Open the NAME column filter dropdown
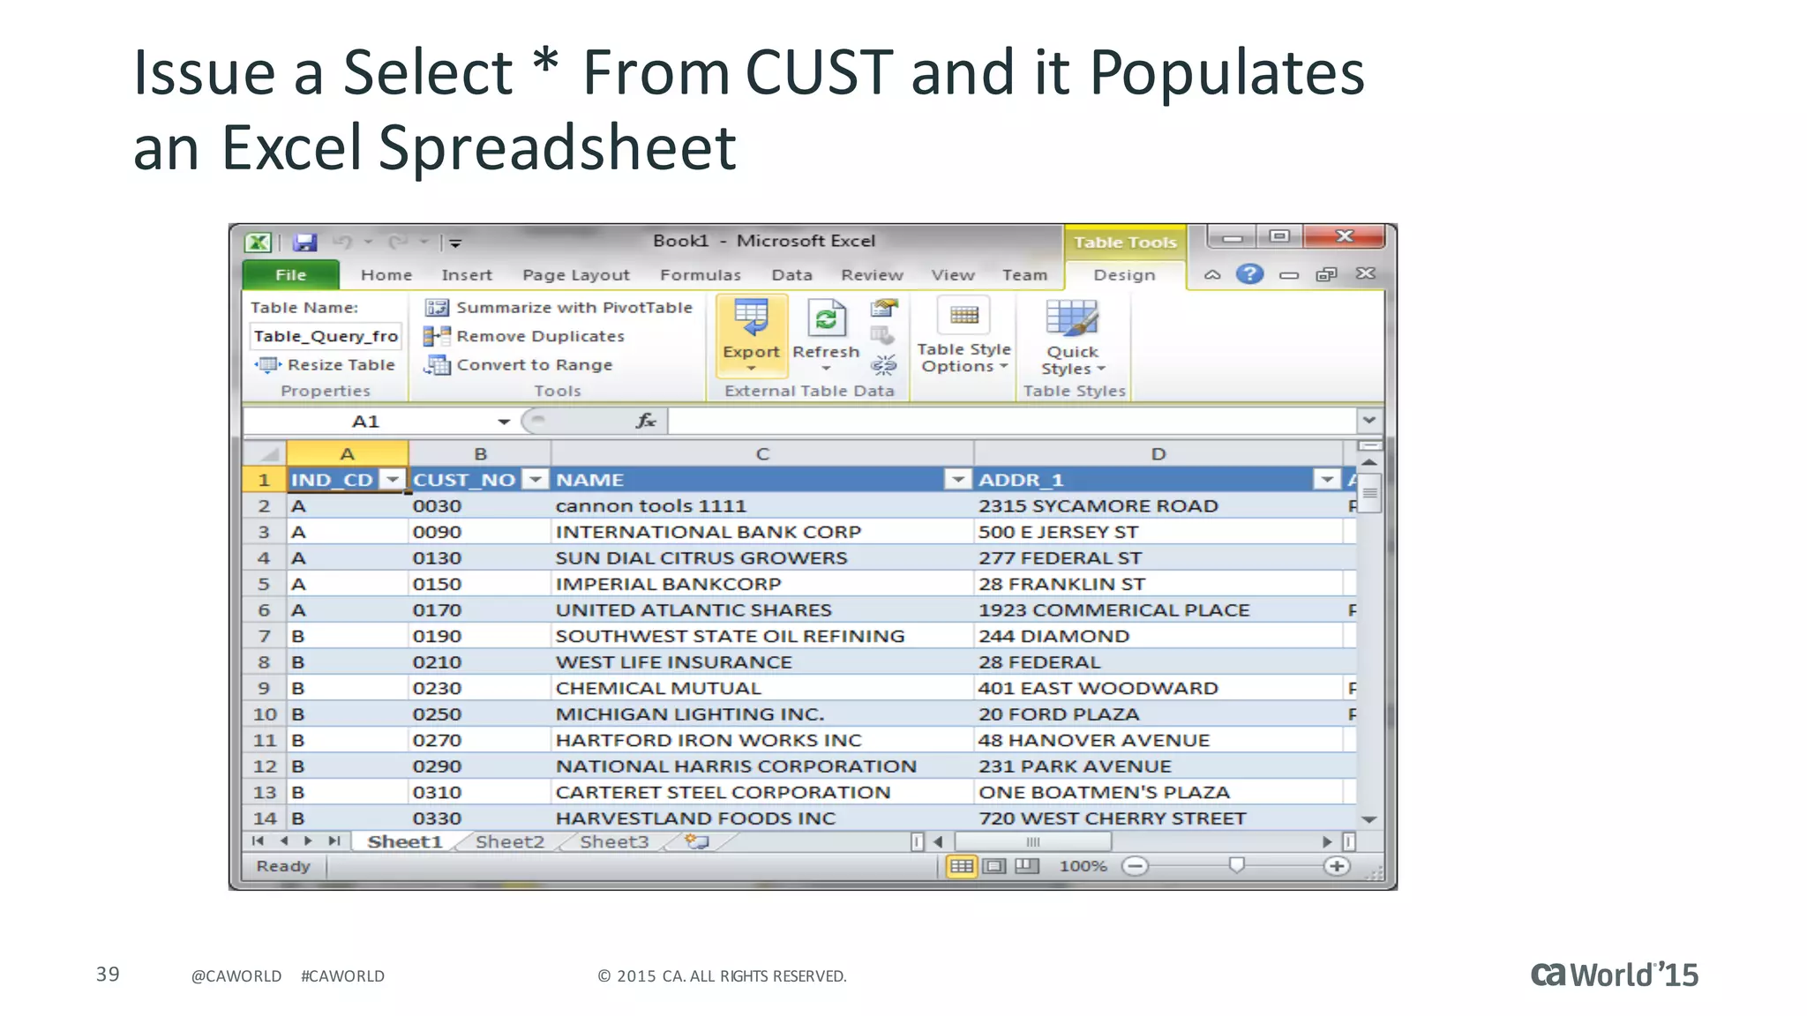This screenshot has width=1807, height=1016. tap(956, 479)
